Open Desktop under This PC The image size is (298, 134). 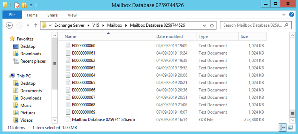point(28,83)
